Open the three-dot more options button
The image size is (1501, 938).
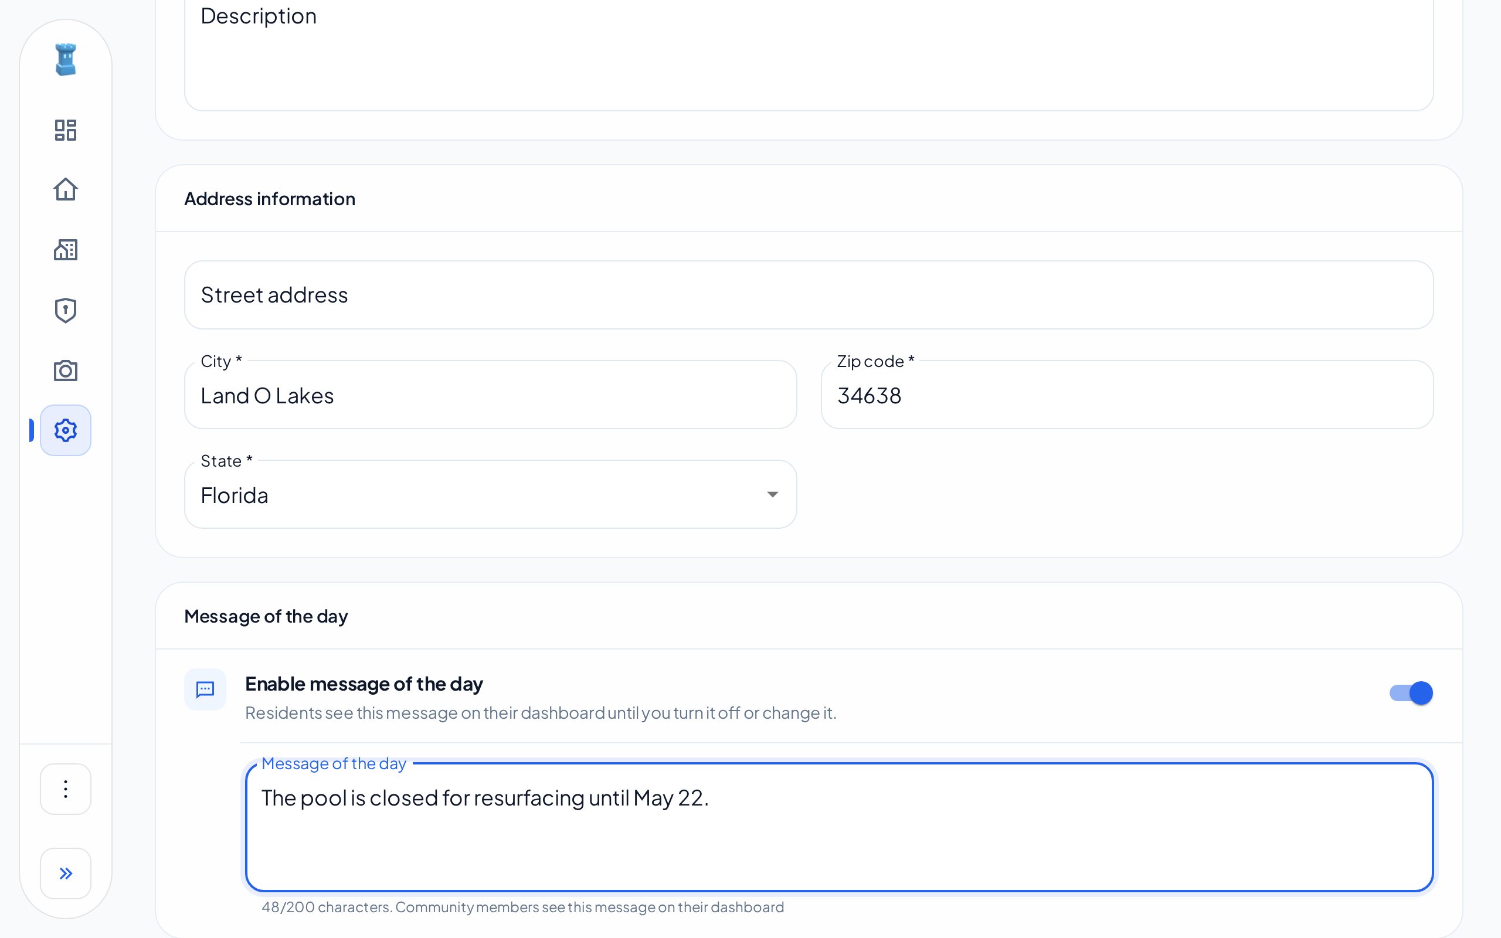click(x=65, y=789)
